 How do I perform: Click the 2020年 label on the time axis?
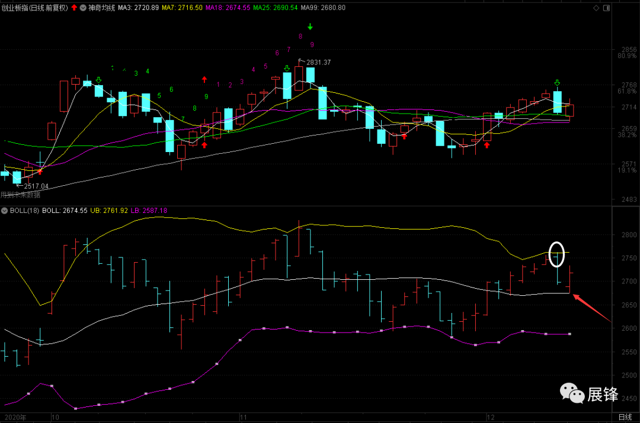15,417
